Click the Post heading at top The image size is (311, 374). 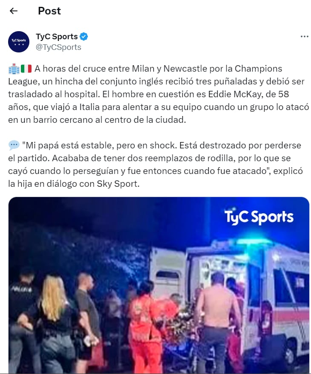click(x=49, y=11)
